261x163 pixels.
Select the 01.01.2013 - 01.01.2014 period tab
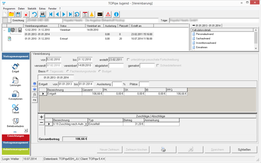[56, 77]
